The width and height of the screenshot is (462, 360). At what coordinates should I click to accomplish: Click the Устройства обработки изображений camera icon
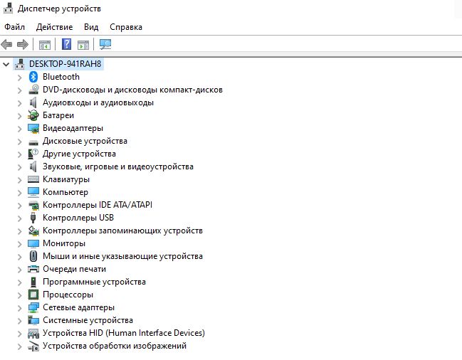33,346
